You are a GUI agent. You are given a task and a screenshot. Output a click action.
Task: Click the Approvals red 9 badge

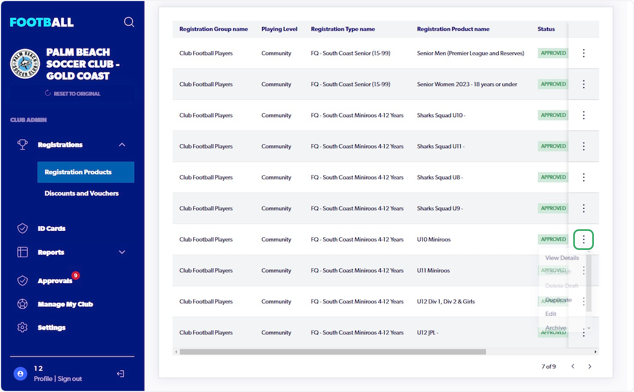(76, 275)
